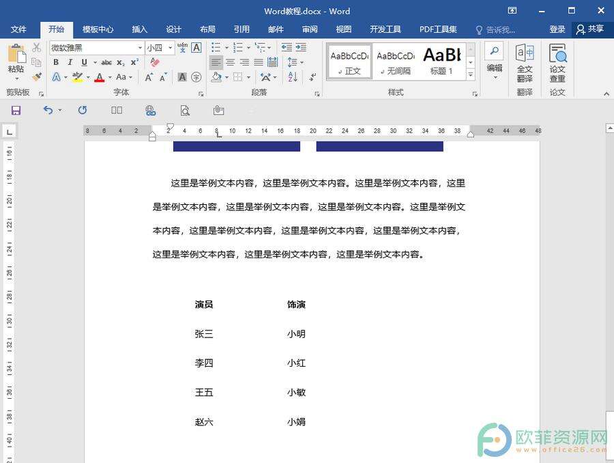Image resolution: width=614 pixels, height=463 pixels.
Task: Open the font size dropdown (小四)
Action: (169, 48)
